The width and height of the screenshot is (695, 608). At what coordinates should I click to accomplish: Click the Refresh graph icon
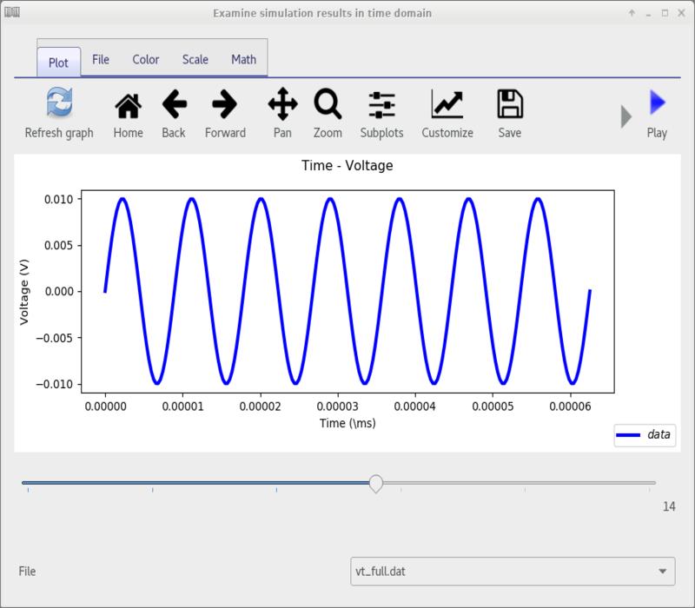[59, 102]
